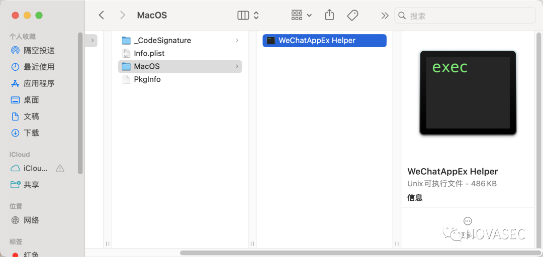The width and height of the screenshot is (543, 257).
Task: Click the tag (edit tags) icon
Action: click(x=352, y=15)
